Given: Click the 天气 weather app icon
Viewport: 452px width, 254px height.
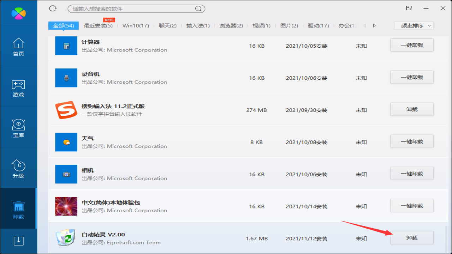Looking at the screenshot, I should pos(66,142).
